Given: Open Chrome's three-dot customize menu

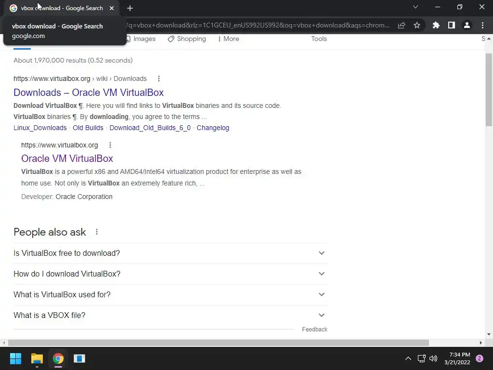Looking at the screenshot, I should pyautogui.click(x=482, y=25).
